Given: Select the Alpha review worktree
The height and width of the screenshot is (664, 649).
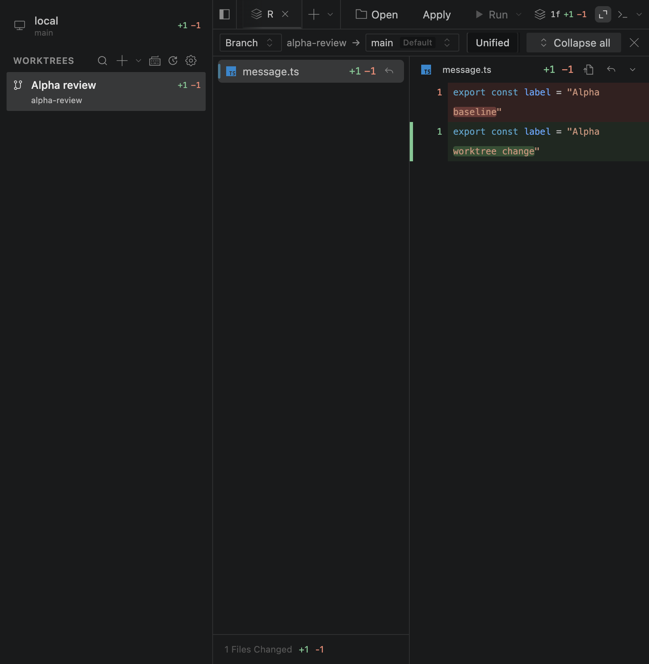Looking at the screenshot, I should pos(106,91).
